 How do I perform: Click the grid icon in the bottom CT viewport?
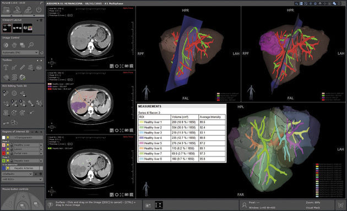point(132,194)
